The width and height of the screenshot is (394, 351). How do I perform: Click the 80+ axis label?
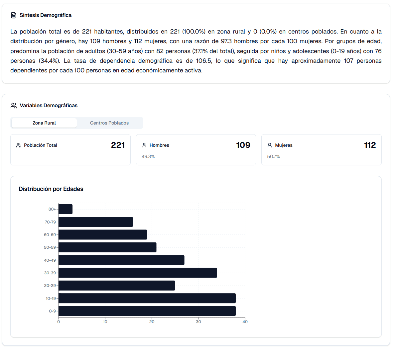52,209
